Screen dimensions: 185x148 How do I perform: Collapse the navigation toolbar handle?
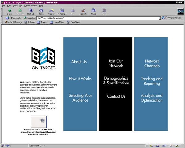2,11
